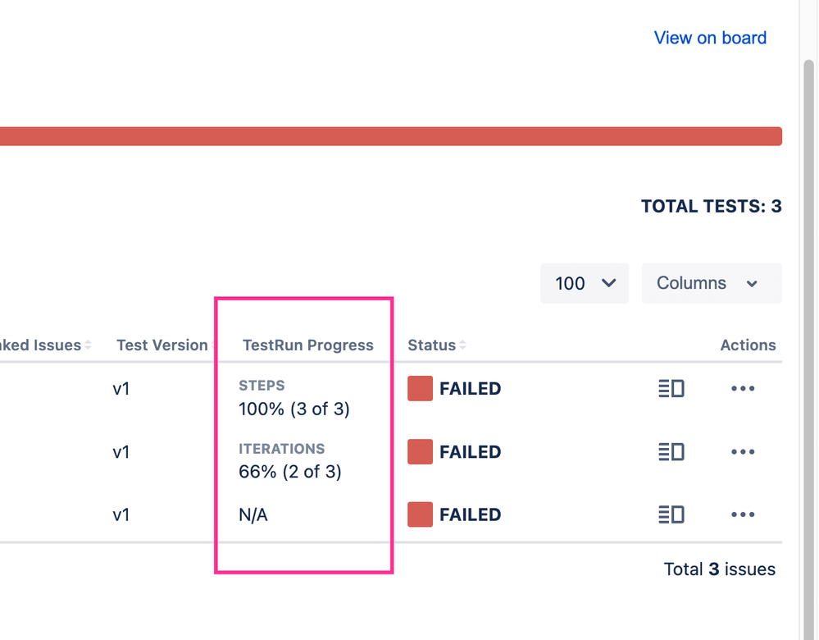Sort by the Linked Issues column
Image resolution: width=819 pixels, height=640 pixels.
coord(45,345)
